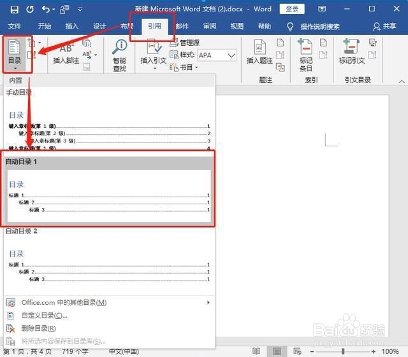Click 插入题注 insert caption button

pos(259,52)
